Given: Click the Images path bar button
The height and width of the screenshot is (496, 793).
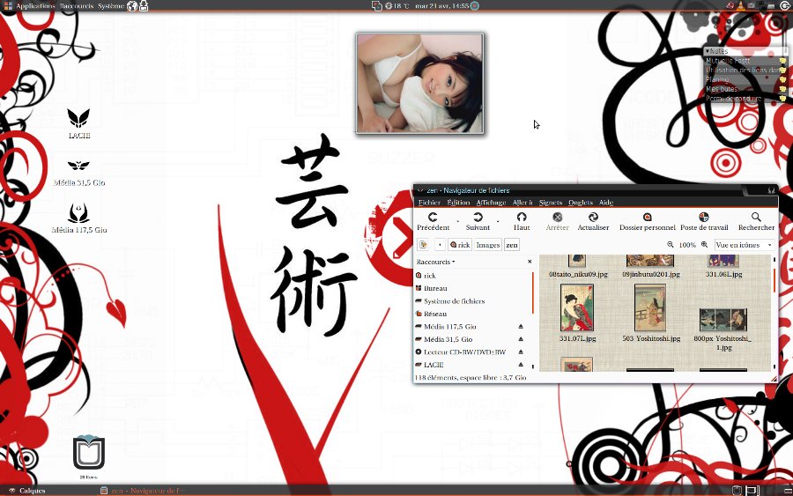Looking at the screenshot, I should (x=488, y=245).
